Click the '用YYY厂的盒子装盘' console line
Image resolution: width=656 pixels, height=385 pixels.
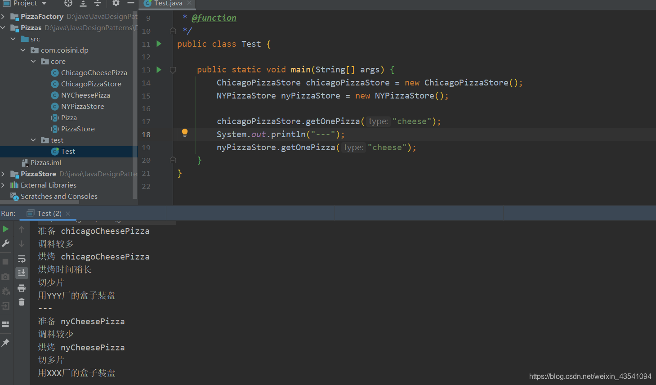tap(77, 295)
